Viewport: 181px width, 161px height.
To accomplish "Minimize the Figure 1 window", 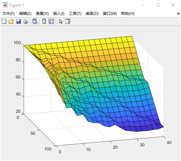I will [x=143, y=5].
